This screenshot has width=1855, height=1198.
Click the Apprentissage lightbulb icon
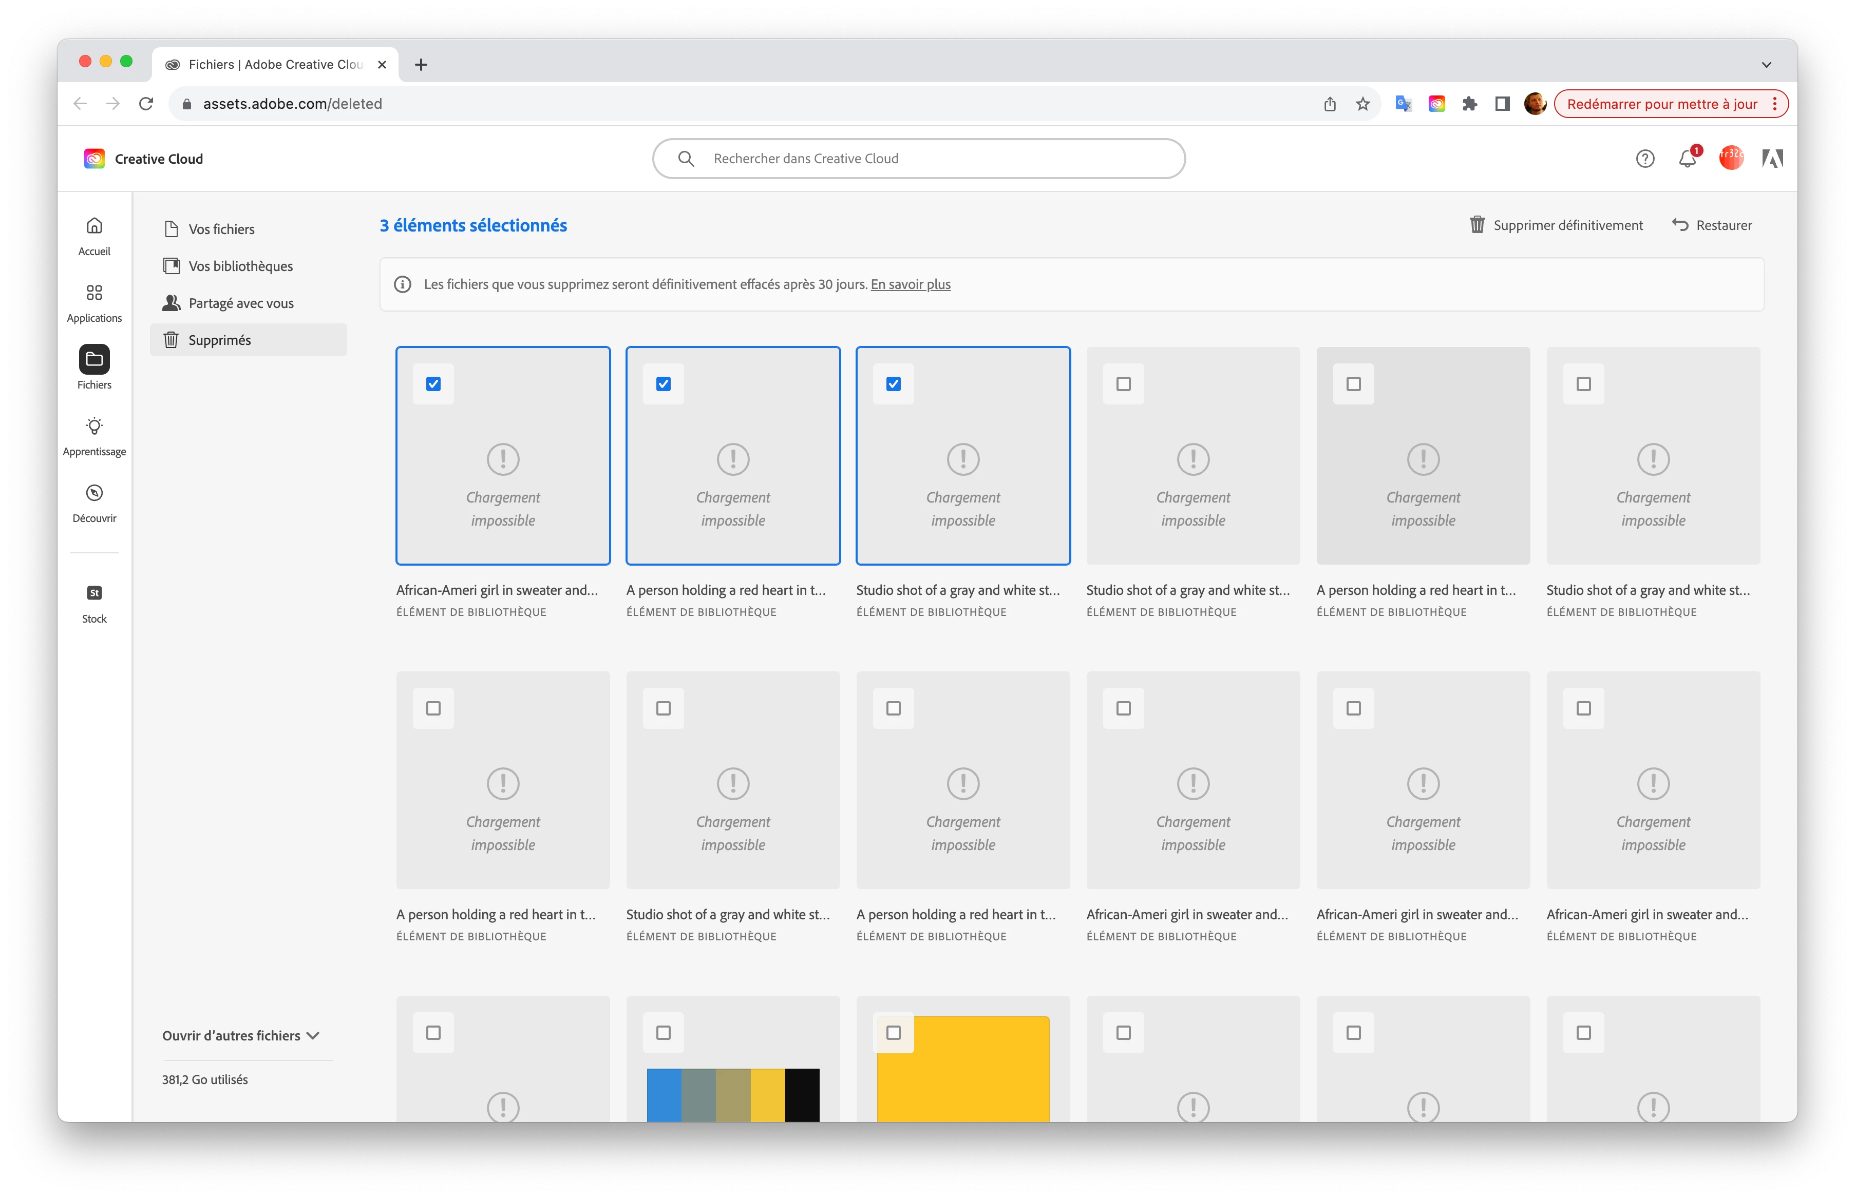(94, 427)
